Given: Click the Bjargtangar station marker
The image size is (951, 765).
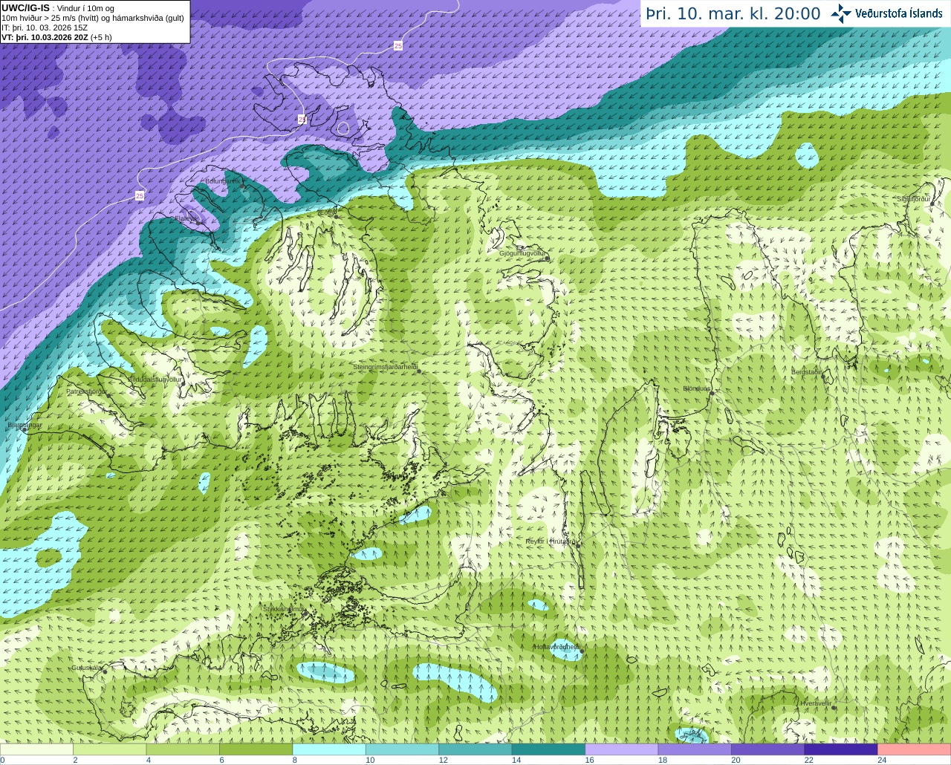Looking at the screenshot, I should [x=24, y=431].
